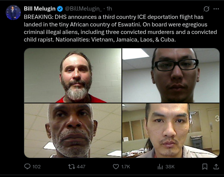
Task: Open the bottom-right photo of man with ponytail
Action: (171, 131)
